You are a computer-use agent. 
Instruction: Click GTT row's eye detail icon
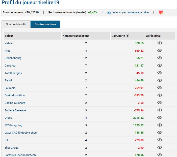160,140
